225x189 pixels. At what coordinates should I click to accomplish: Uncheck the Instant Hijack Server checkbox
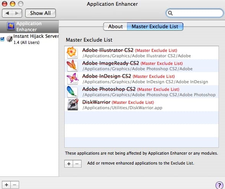coord(2,39)
